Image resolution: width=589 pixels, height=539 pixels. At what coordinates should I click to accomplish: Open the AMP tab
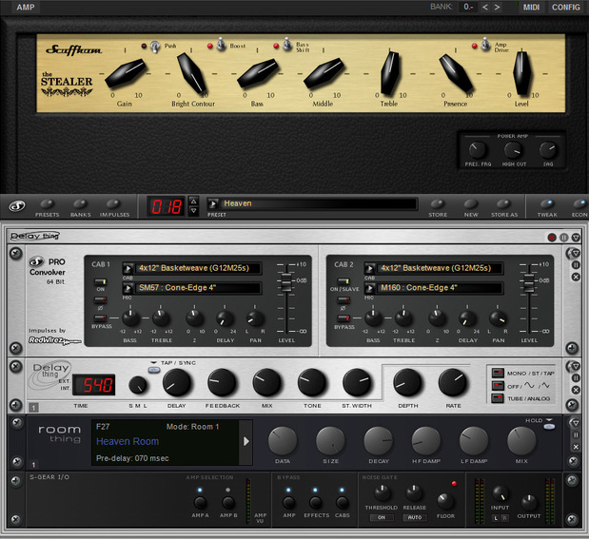point(25,8)
